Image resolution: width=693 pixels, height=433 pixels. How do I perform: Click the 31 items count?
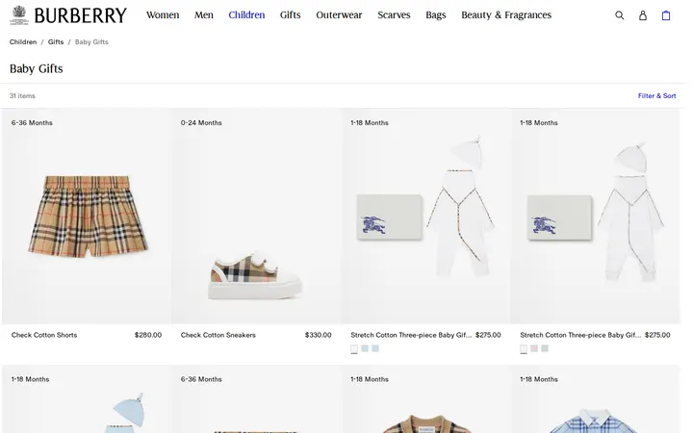[x=22, y=96]
